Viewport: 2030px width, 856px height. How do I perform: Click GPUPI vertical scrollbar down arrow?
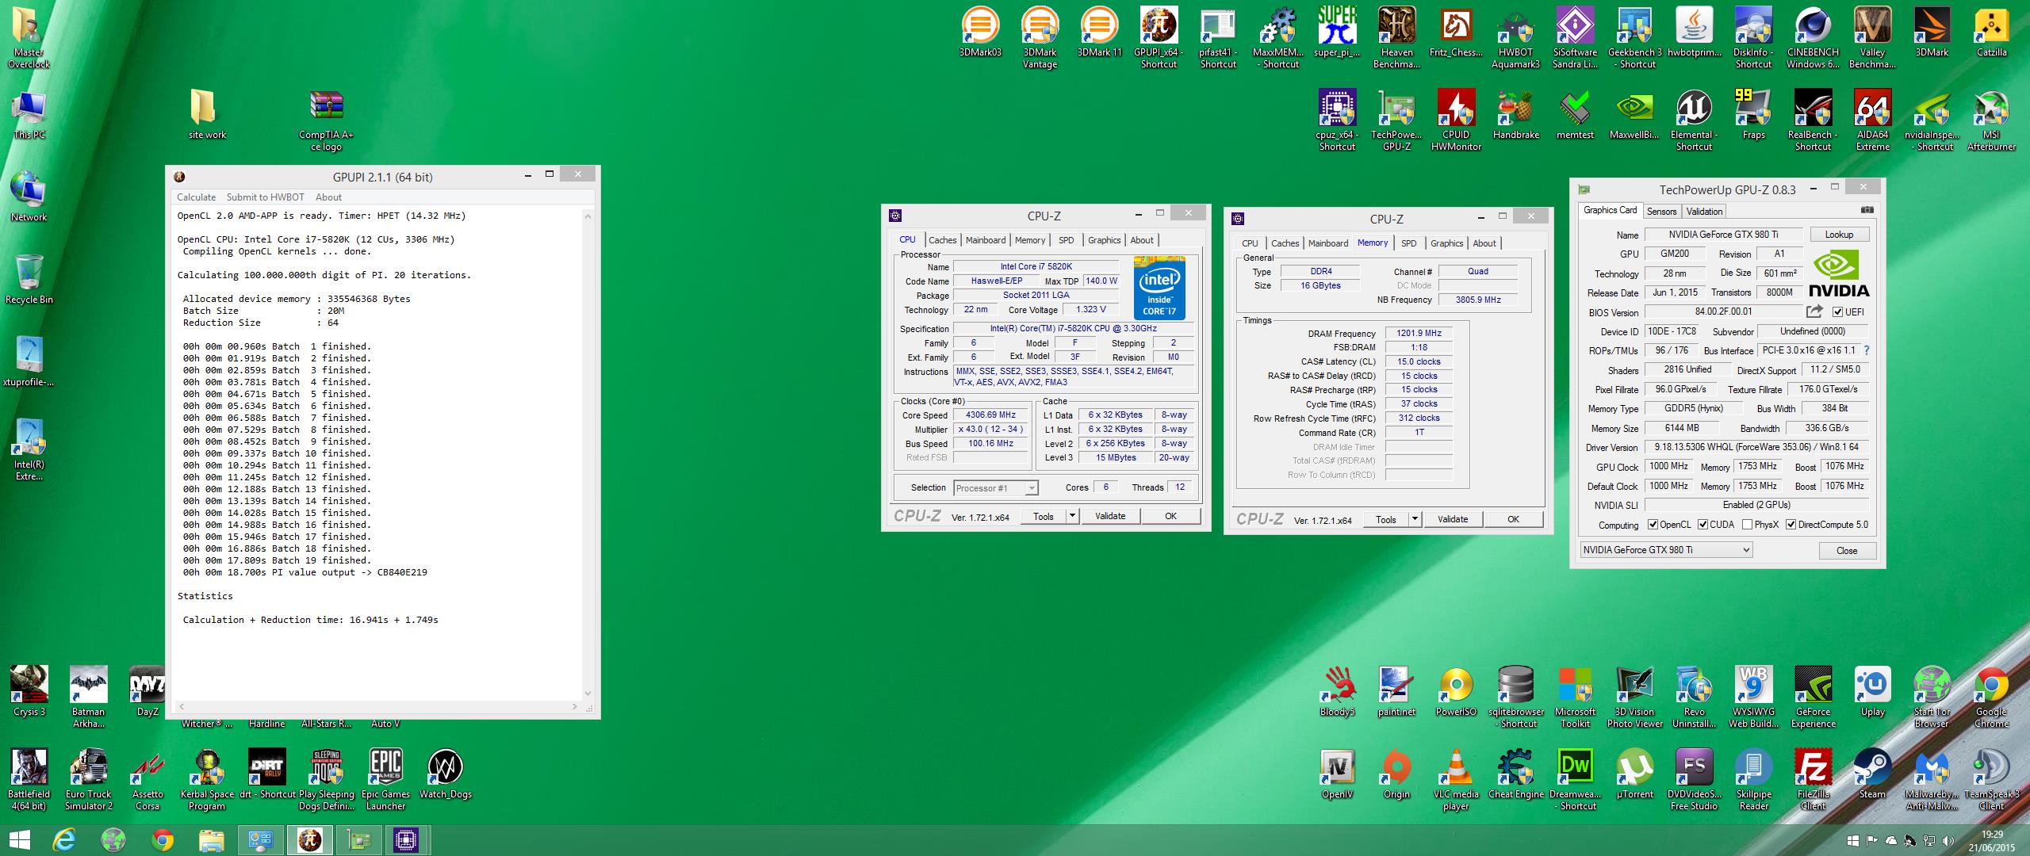(x=588, y=694)
